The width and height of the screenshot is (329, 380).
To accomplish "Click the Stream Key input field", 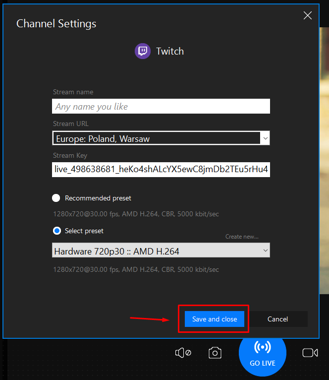I will (161, 169).
